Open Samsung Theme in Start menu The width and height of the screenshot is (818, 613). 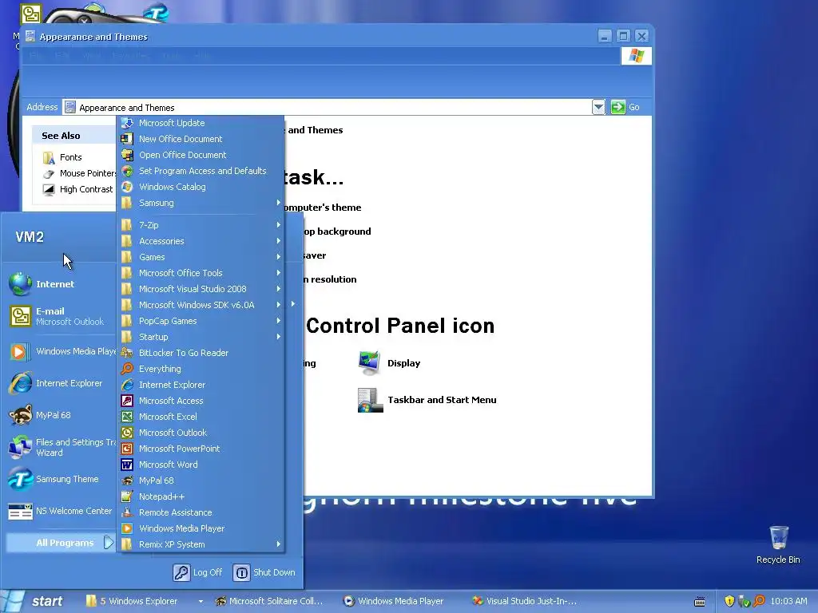click(61, 479)
